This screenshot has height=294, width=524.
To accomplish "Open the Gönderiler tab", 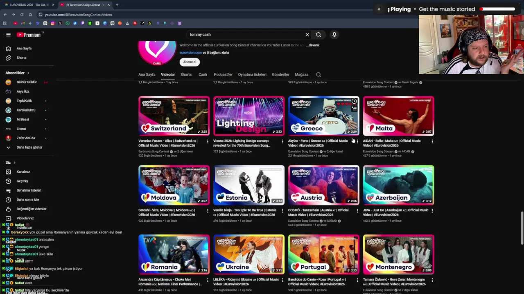I will pos(280,75).
